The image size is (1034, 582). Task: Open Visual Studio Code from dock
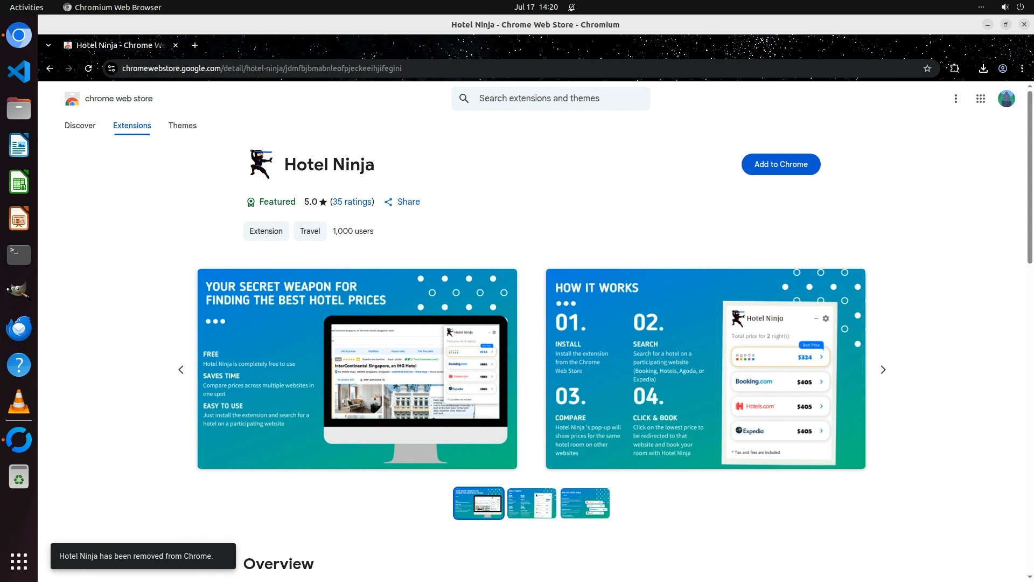pos(19,72)
